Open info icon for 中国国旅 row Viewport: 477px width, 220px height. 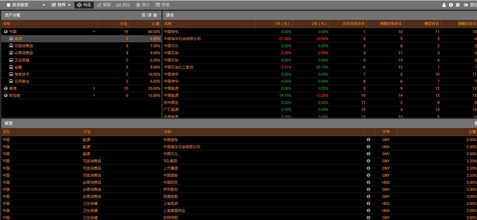point(368,175)
